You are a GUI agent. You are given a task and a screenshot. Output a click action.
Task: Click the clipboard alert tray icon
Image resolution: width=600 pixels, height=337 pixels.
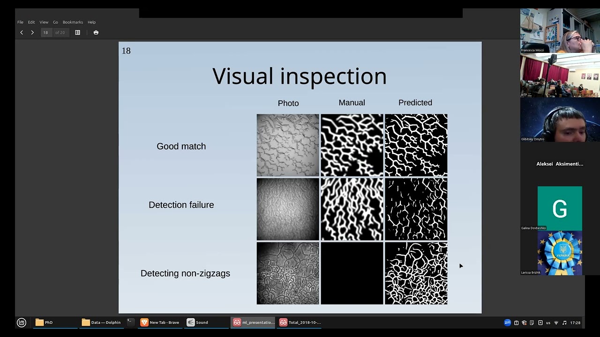tap(517, 322)
